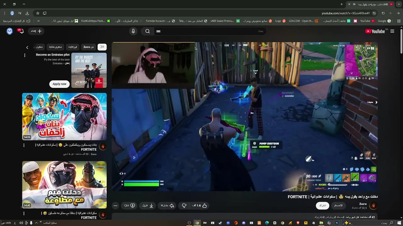This screenshot has width=403, height=226.
Task: Expand the bookmarks overflow chevron
Action: pos(38,21)
